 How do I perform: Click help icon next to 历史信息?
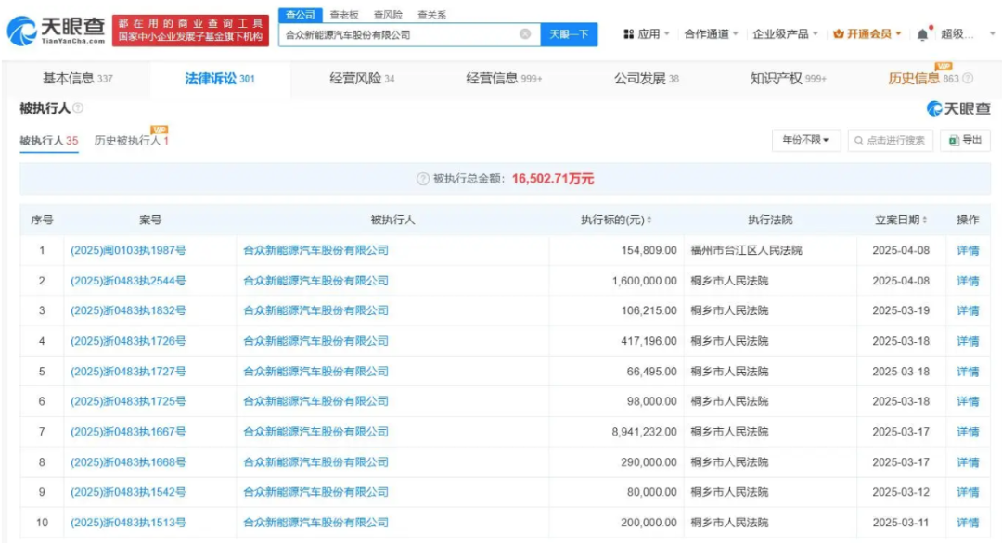pos(968,79)
